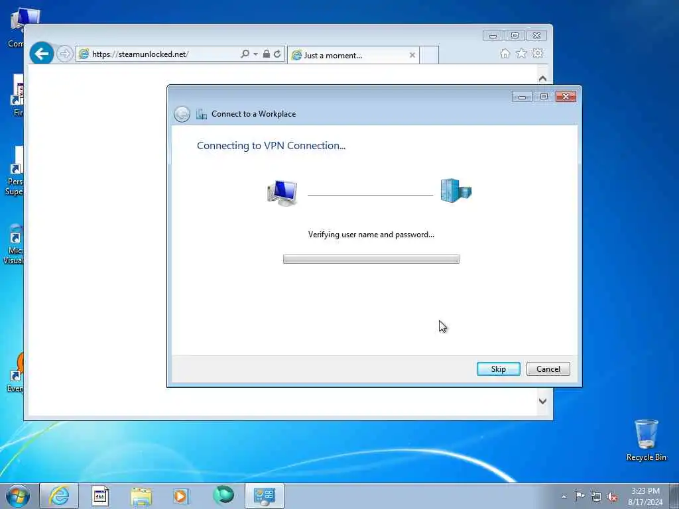Open the IE Home page icon
The width and height of the screenshot is (679, 509).
point(505,53)
